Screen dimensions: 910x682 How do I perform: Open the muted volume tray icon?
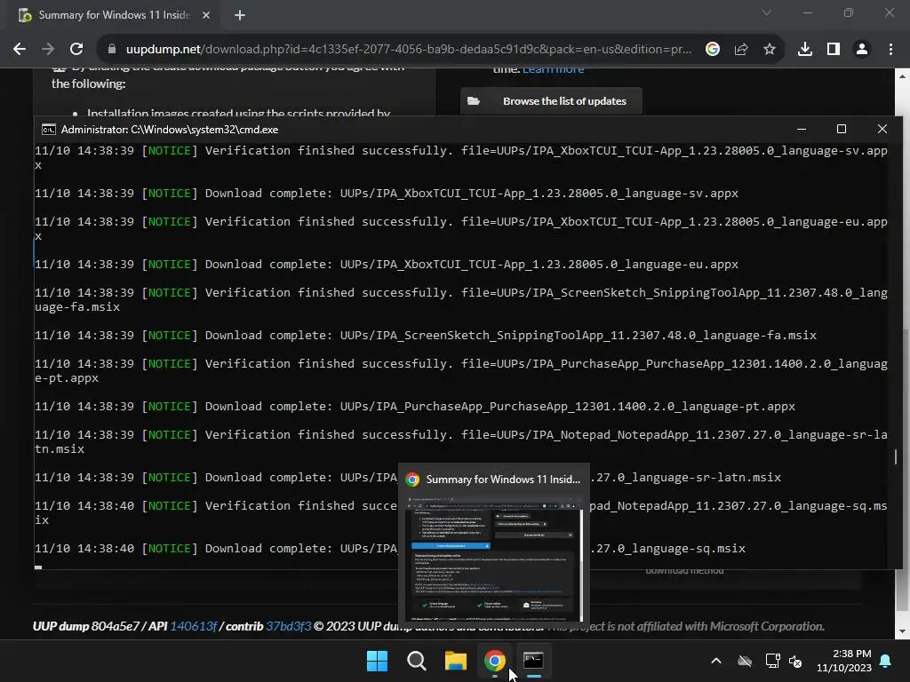[x=795, y=661]
